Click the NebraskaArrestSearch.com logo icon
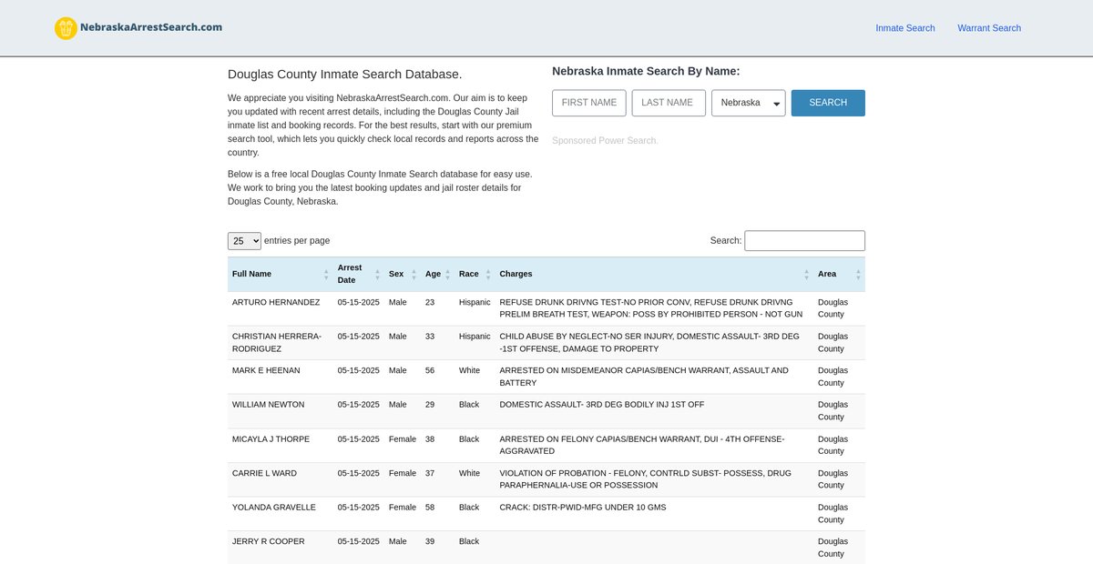The image size is (1093, 564). tap(66, 28)
